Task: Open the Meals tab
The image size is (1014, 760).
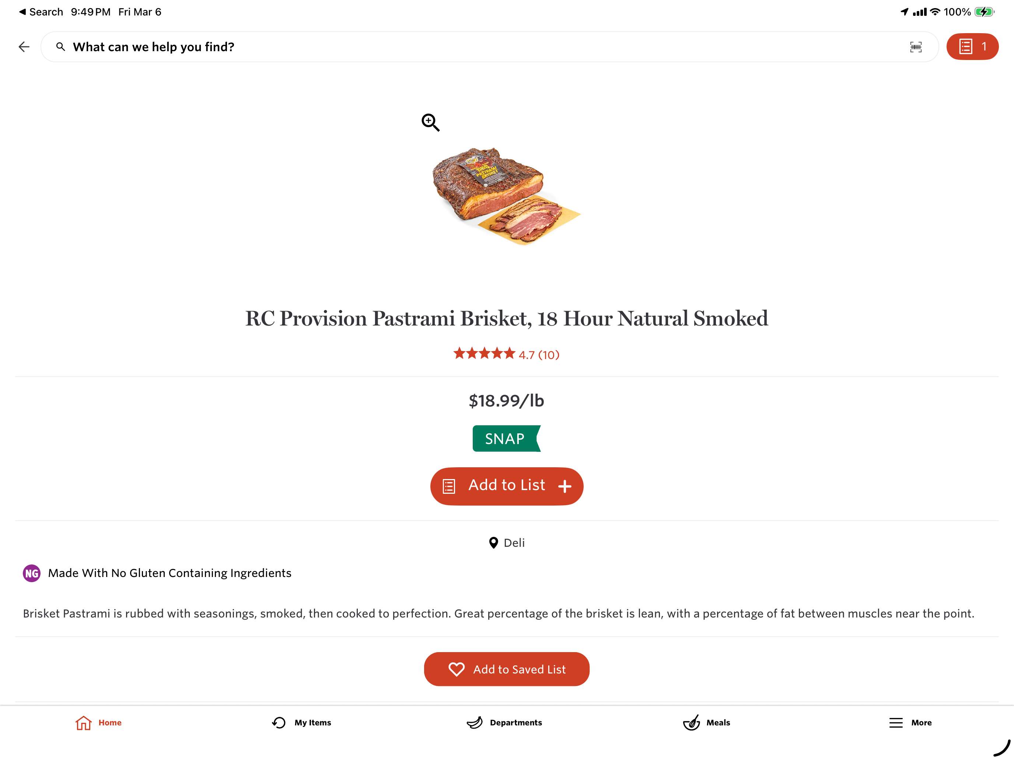Action: click(706, 722)
